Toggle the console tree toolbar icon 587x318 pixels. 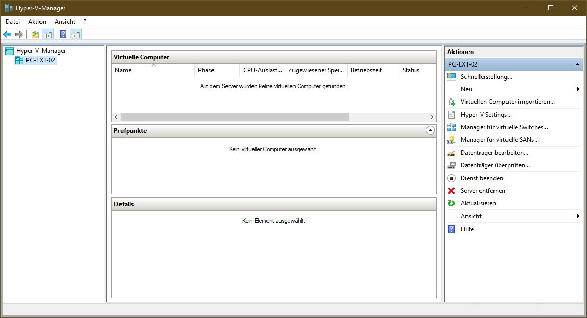click(48, 34)
